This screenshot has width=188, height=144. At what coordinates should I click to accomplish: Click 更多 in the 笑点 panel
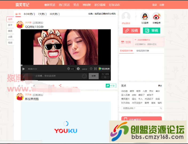160,86
